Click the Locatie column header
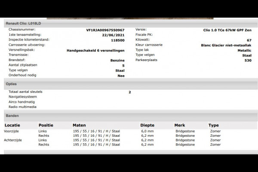Viewport: 258px width, 172px height. 12,125
